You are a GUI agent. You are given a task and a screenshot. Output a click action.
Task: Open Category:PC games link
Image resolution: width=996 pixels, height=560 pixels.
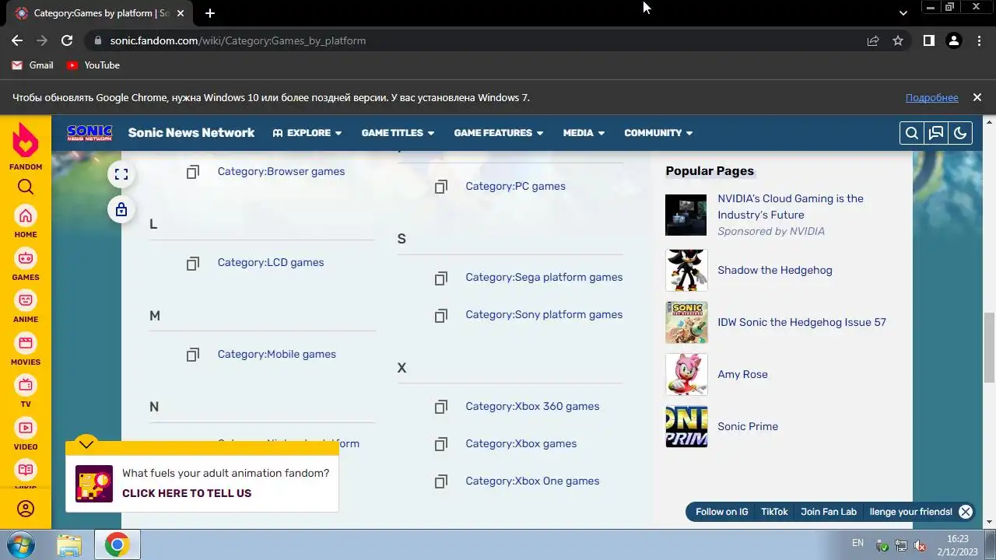point(515,186)
